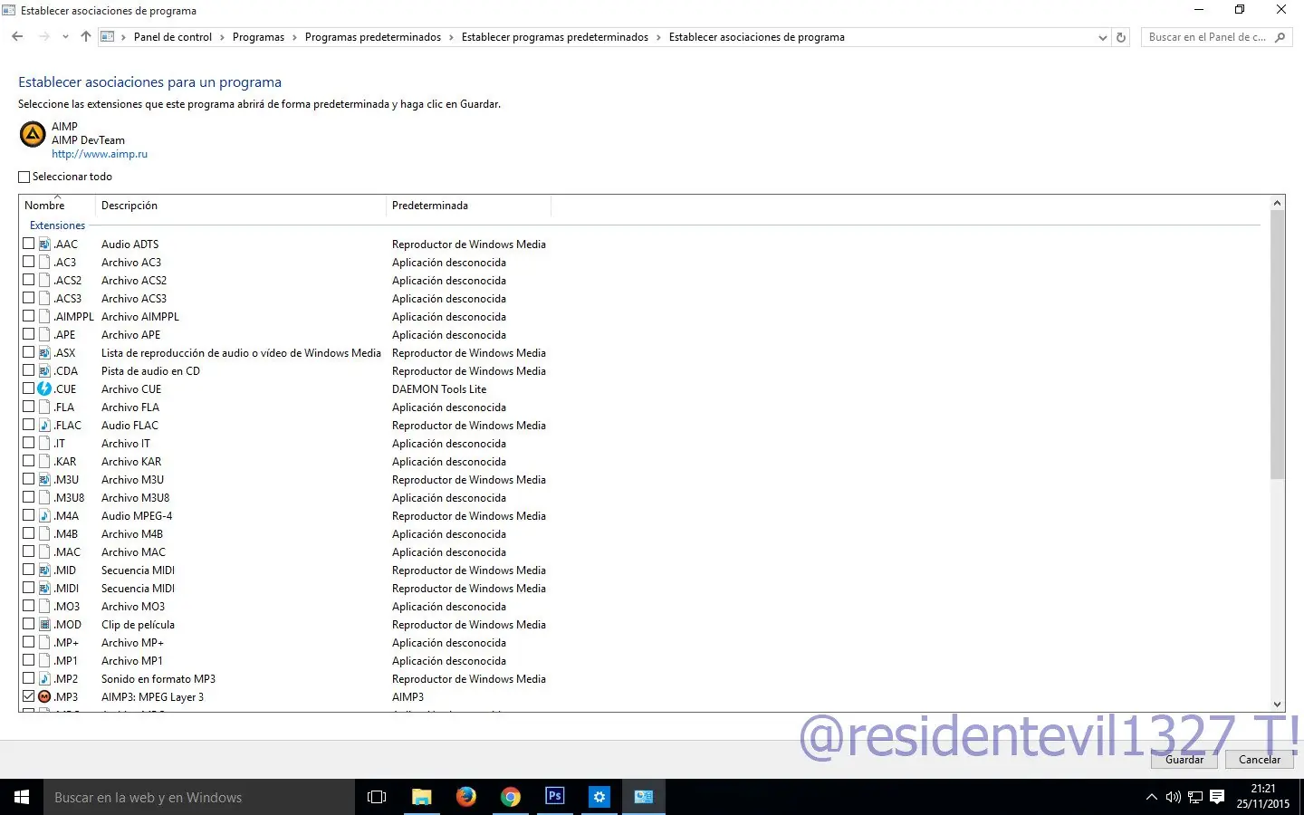Screen dimensions: 1304x815
Task: Go to Panel de control breadcrumb
Action: point(173,37)
